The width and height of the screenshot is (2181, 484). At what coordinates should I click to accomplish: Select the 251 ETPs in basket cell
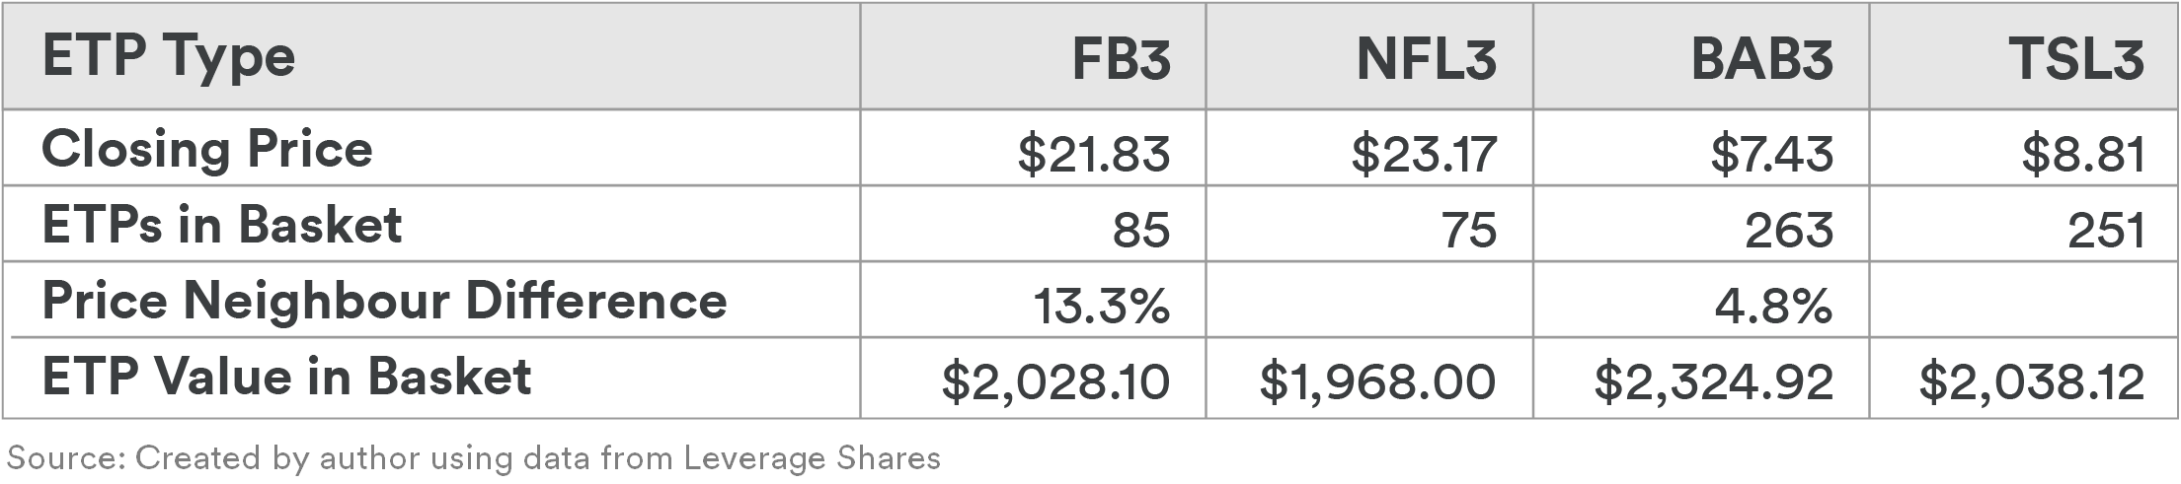pyautogui.click(x=2024, y=224)
